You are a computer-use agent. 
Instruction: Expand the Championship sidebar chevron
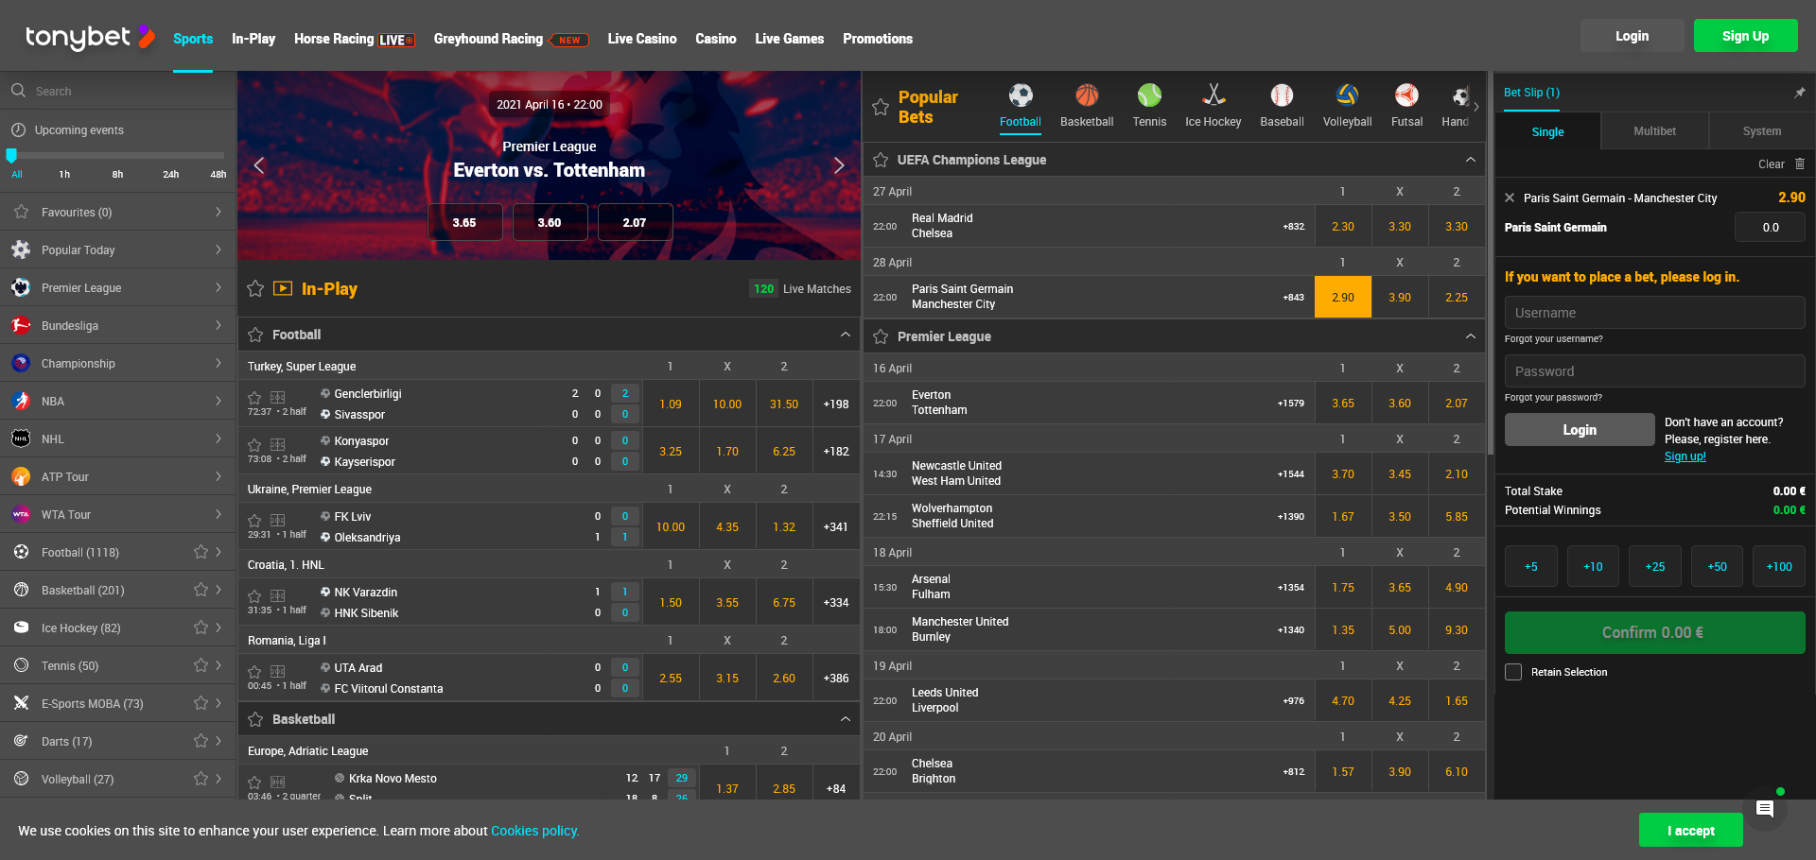(x=218, y=363)
